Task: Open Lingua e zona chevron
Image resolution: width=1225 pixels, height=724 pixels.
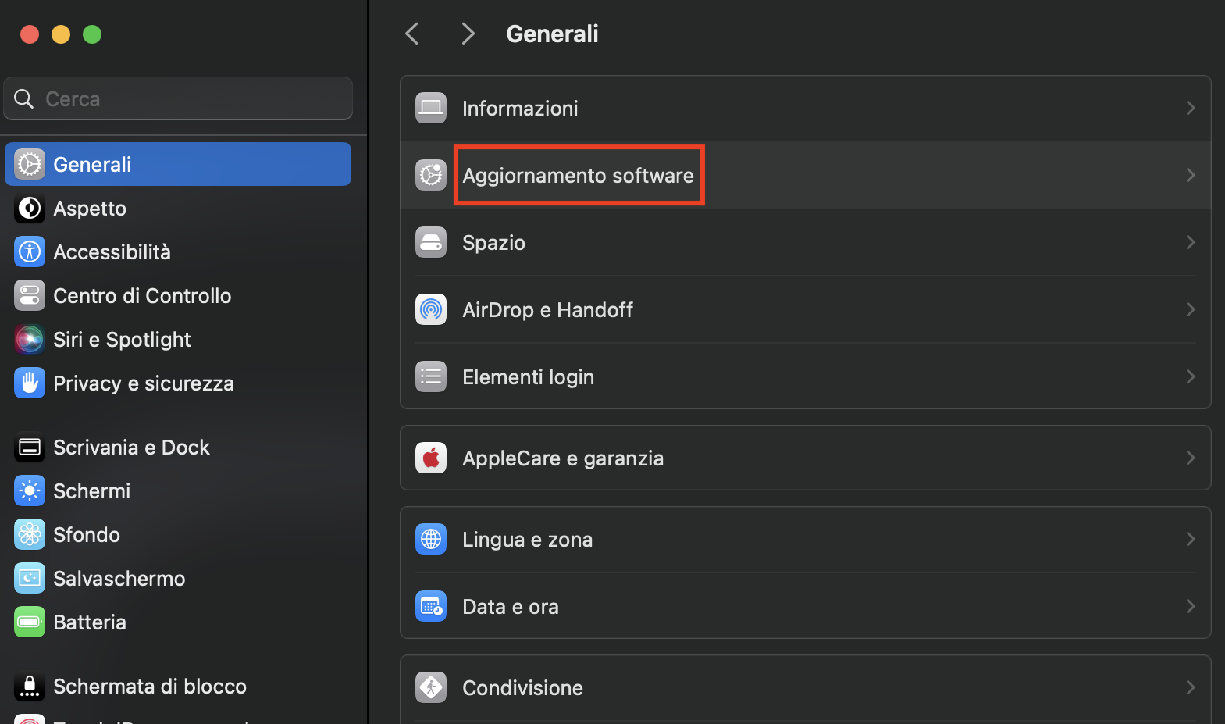Action: point(1190,539)
